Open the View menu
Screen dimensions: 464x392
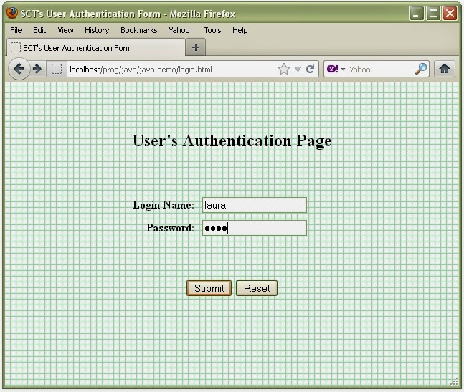coord(65,30)
